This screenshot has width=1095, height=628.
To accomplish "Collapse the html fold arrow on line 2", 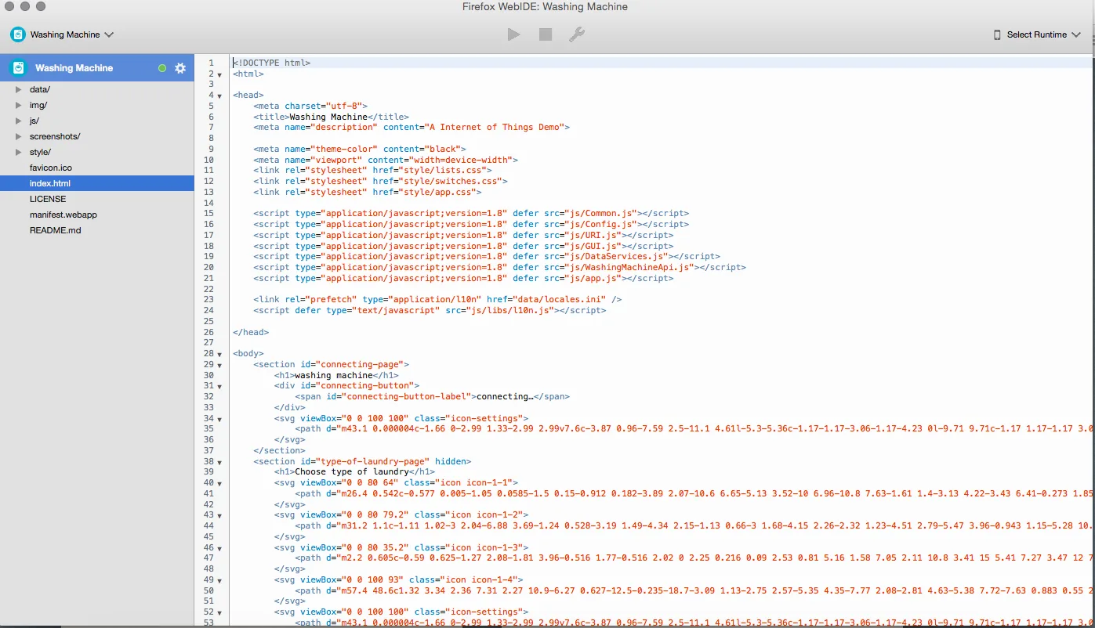I will point(219,74).
